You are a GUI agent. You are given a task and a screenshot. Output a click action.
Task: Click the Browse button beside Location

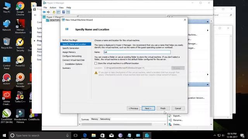point(178,68)
